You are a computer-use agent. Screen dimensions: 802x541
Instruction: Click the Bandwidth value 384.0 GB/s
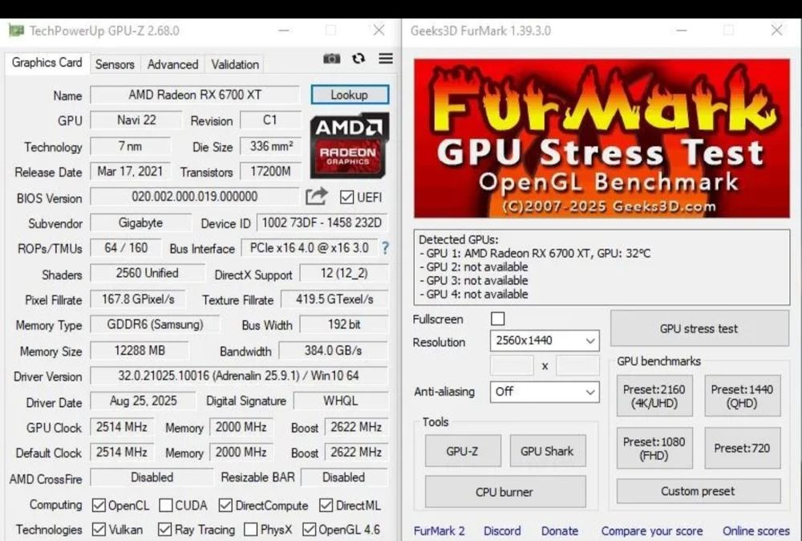coord(333,351)
